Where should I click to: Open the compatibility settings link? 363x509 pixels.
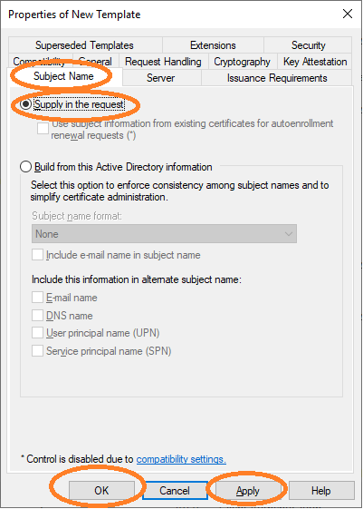(x=181, y=459)
